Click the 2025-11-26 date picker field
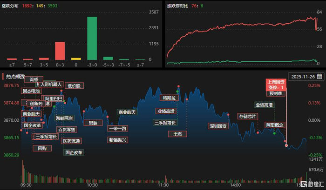Viewport: 326px width, 190px height. (x=306, y=77)
